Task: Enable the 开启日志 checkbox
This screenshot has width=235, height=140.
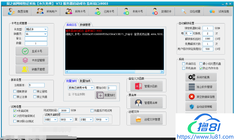Action: [x=184, y=64]
